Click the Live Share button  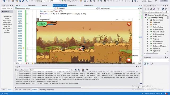tap(147, 1)
